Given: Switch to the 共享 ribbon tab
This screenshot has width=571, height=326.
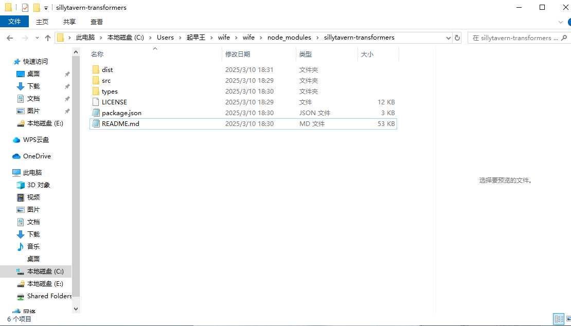Looking at the screenshot, I should pyautogui.click(x=69, y=22).
